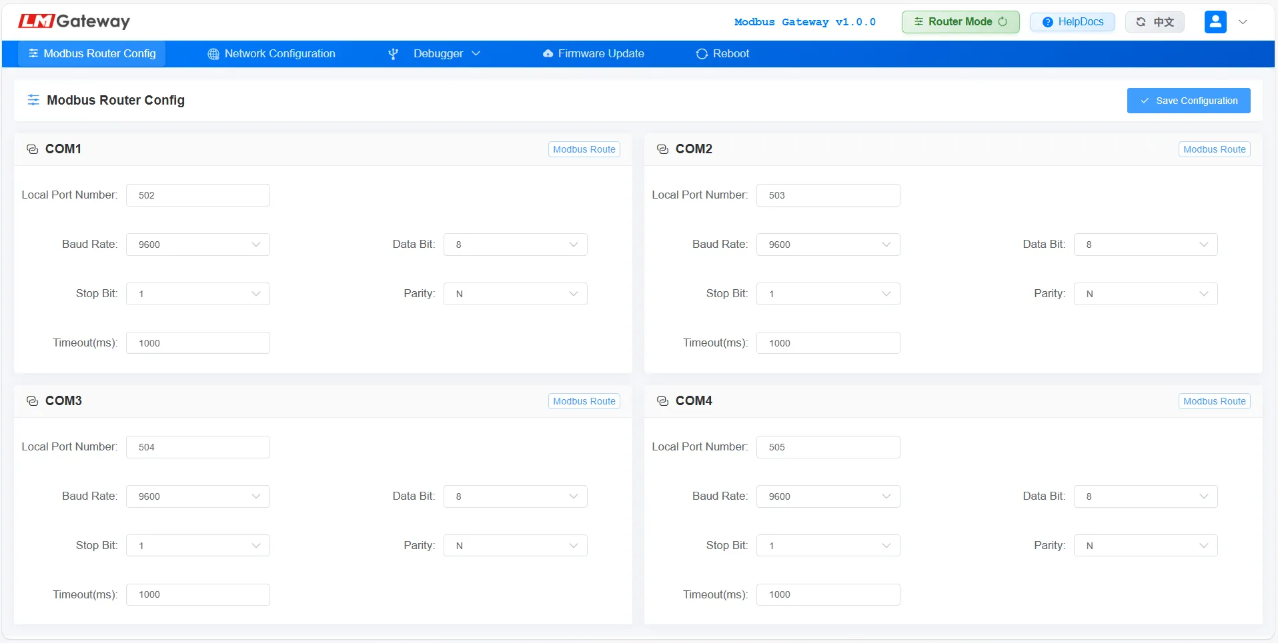Click the COM1 link icon

pyautogui.click(x=32, y=149)
